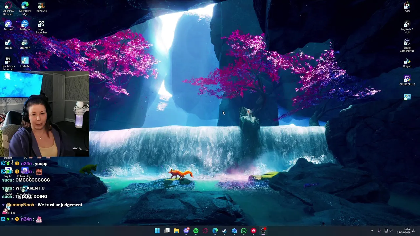The height and width of the screenshot is (236, 420).
Task: Select the Steam desktop shortcut
Action: pyautogui.click(x=8, y=44)
